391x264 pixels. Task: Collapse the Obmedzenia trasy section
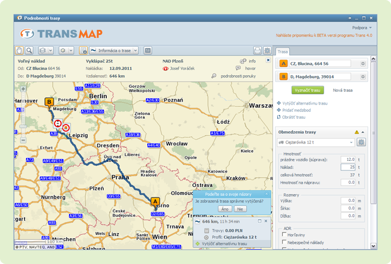point(363,132)
